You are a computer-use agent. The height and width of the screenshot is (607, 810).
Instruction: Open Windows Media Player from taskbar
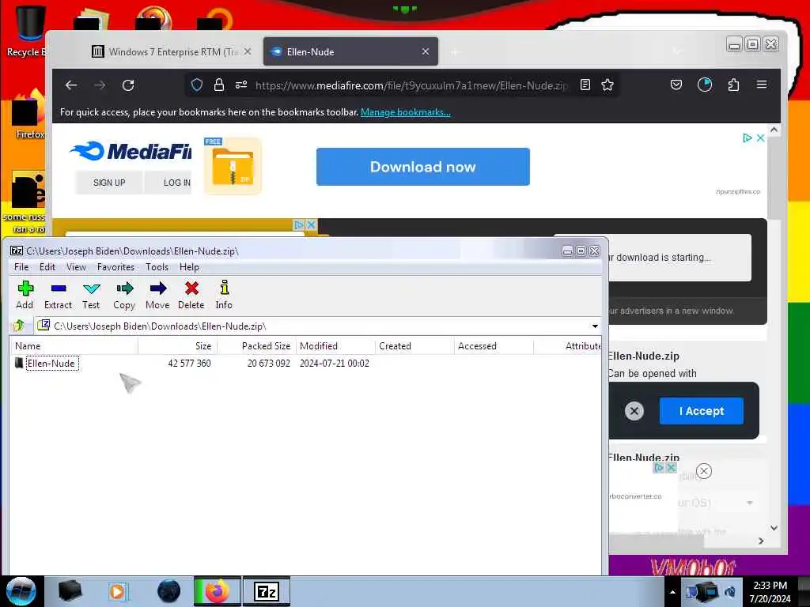point(118,591)
